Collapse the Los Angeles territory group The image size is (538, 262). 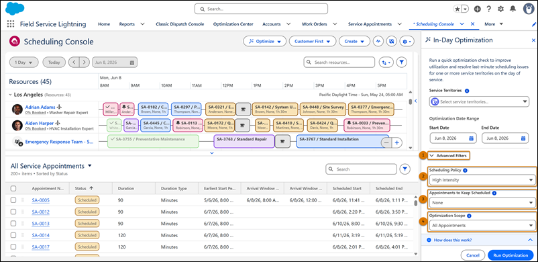click(11, 94)
